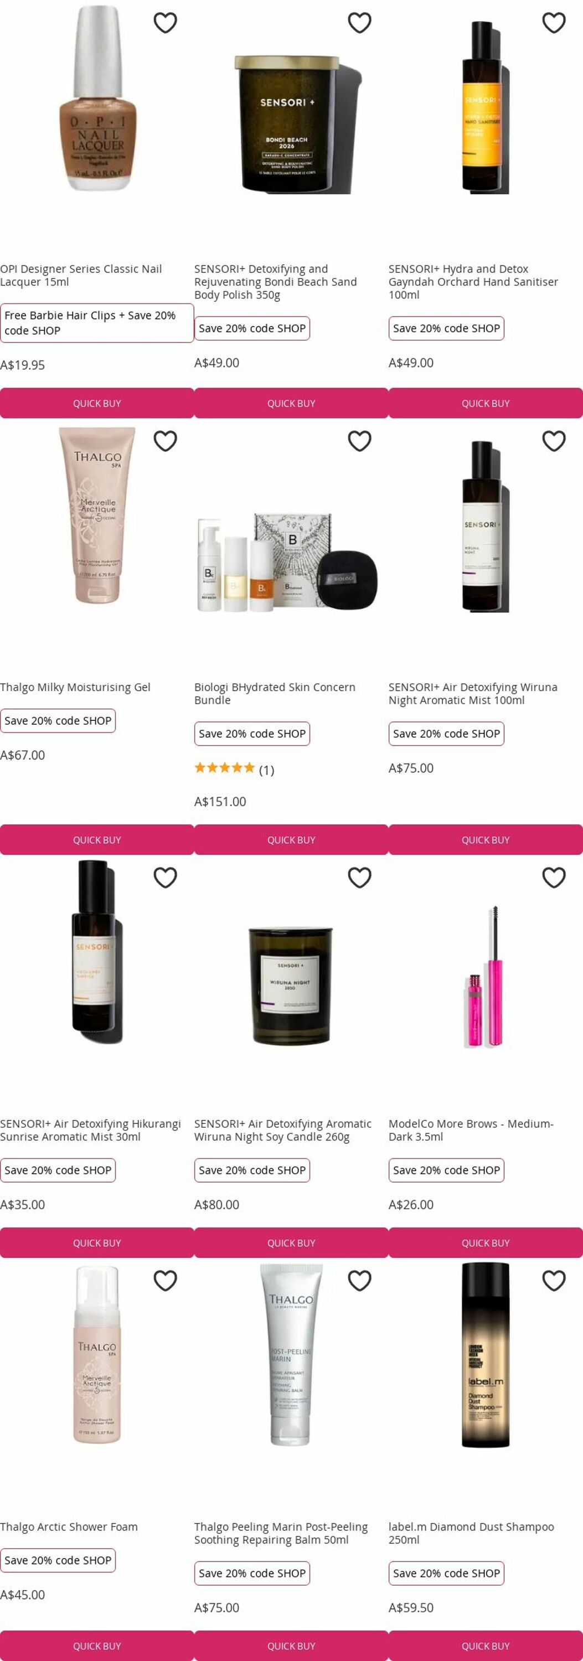Image resolution: width=583 pixels, height=1661 pixels.
Task: Open Free Barbie Hair Clips offer badge
Action: coord(97,323)
